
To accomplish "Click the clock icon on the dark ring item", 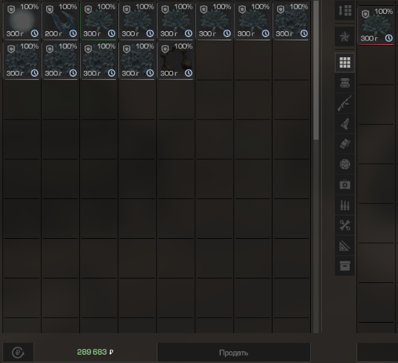I will [x=189, y=73].
